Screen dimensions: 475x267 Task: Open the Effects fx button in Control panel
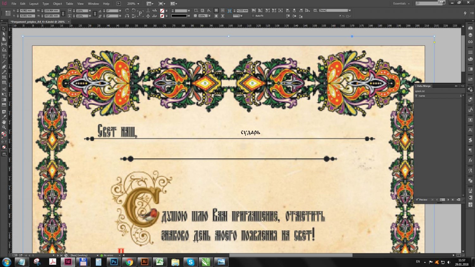(209, 10)
